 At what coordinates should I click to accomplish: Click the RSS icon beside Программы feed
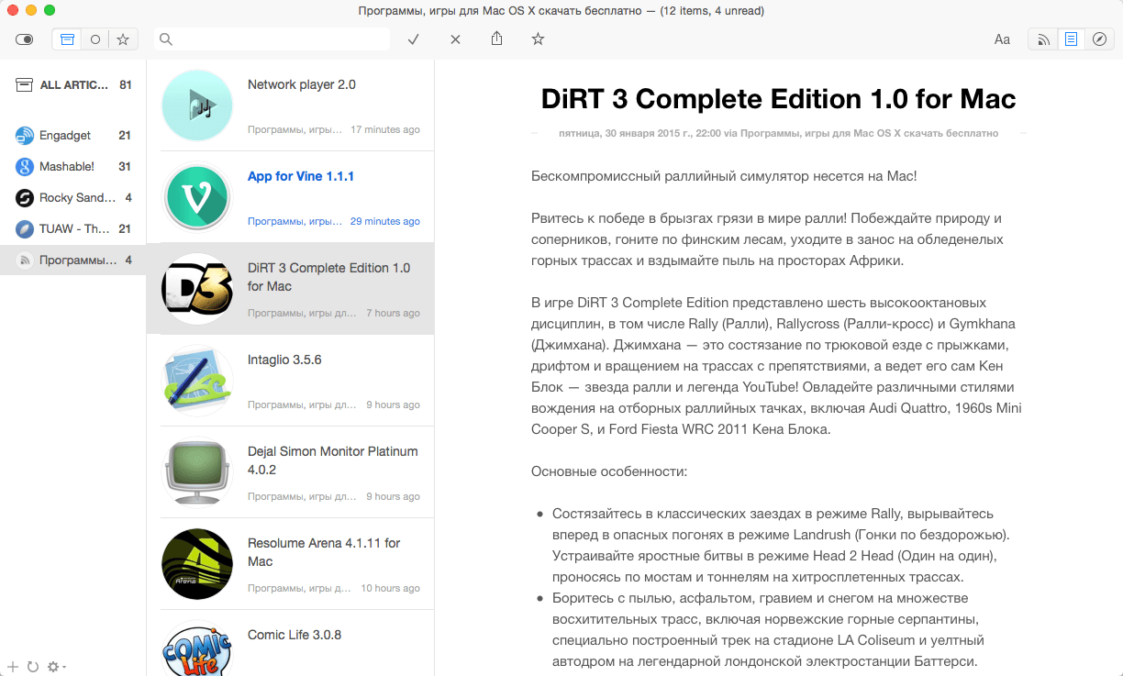(25, 260)
